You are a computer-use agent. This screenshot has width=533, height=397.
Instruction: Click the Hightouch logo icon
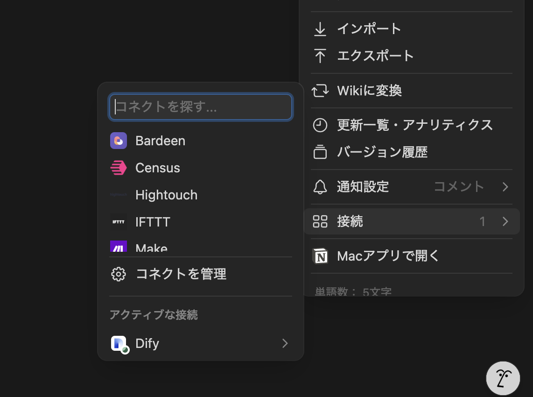pos(118,195)
